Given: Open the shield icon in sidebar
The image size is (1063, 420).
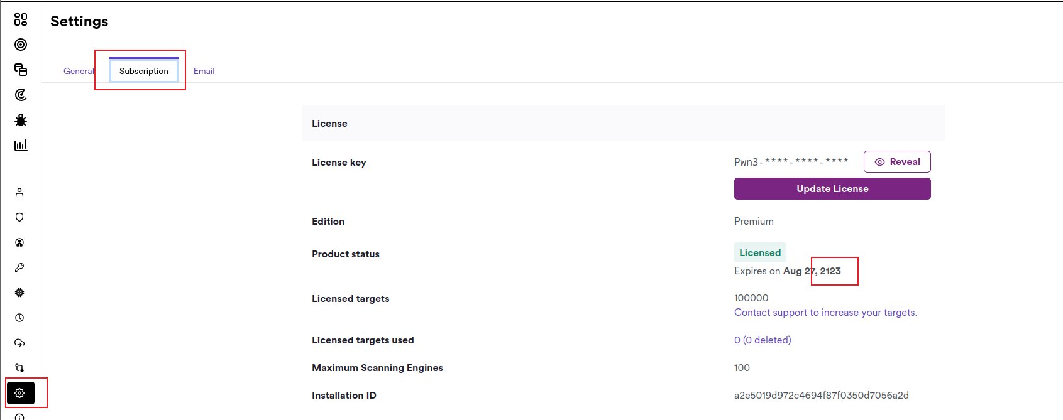Looking at the screenshot, I should [x=19, y=217].
